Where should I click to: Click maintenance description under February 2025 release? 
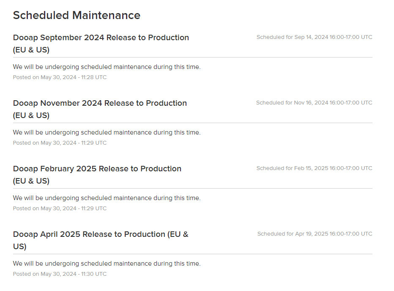coord(107,198)
